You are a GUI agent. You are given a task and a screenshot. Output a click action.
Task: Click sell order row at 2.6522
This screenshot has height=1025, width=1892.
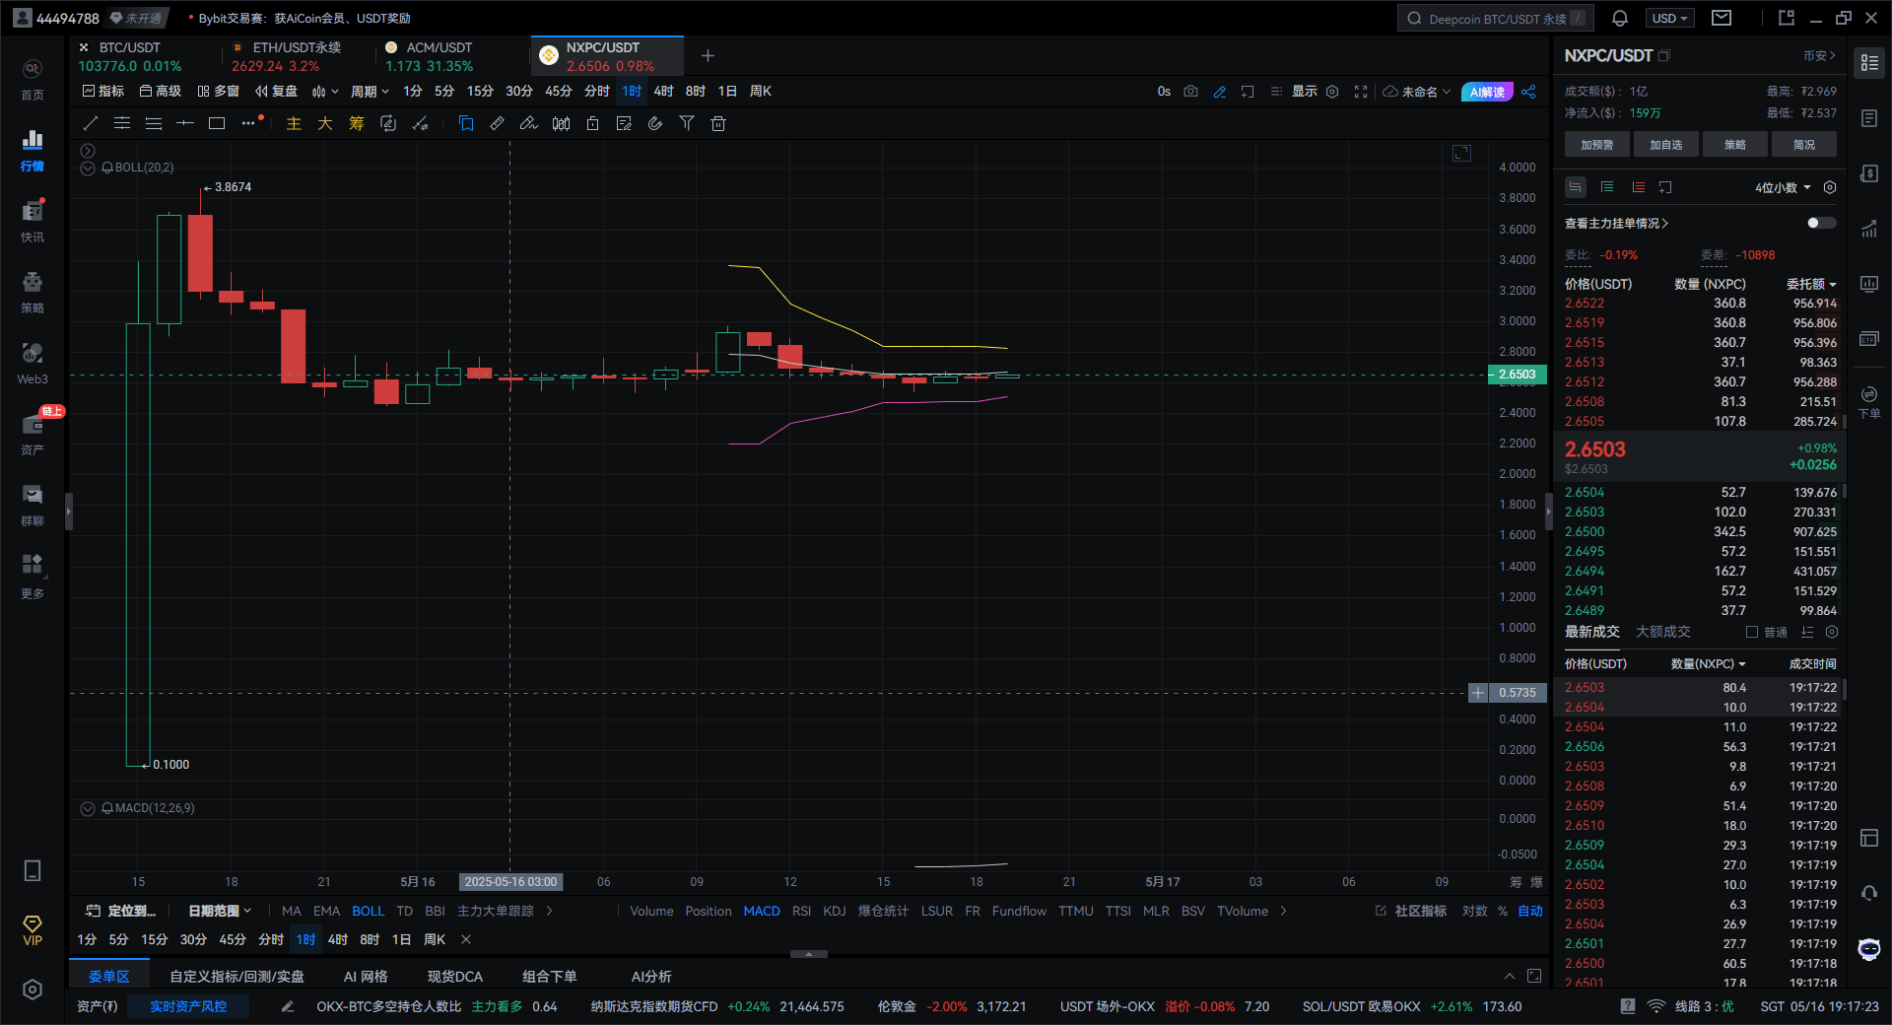[1701, 304]
